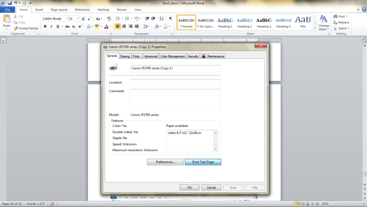Viewport: 367px width, 207px height.
Task: Click the Zoom In plus button
Action: [x=364, y=204]
